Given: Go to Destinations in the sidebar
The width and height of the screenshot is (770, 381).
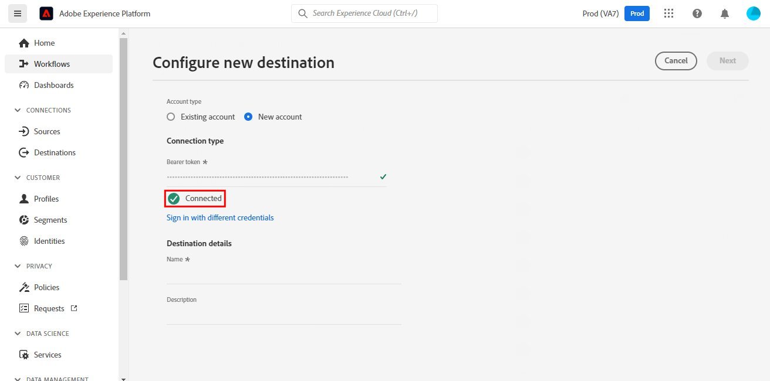Looking at the screenshot, I should click(x=55, y=152).
